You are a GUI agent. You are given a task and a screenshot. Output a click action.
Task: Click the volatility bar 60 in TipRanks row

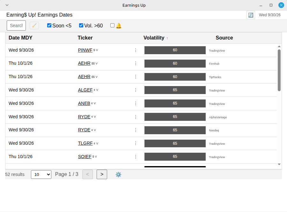pos(175,77)
